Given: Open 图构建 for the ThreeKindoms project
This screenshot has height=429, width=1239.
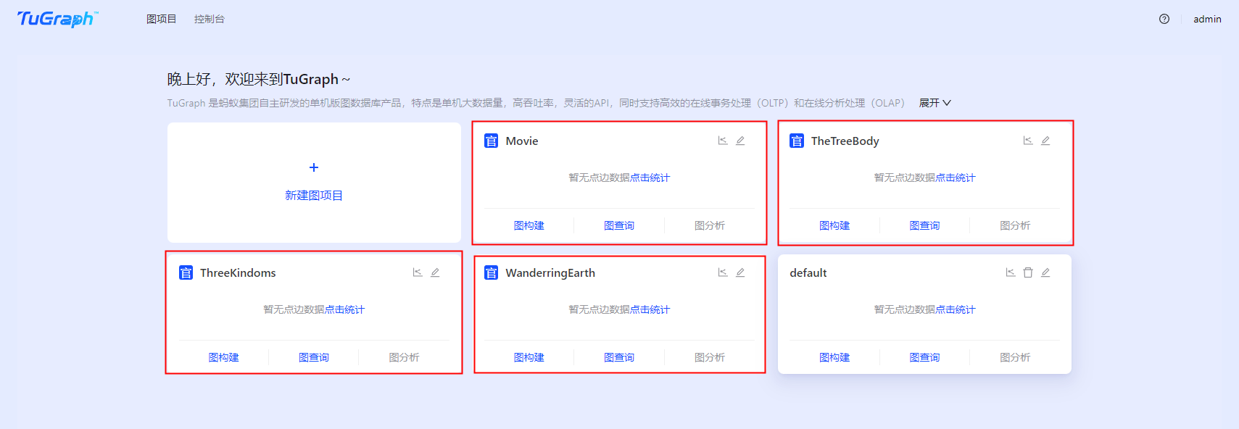Looking at the screenshot, I should 224,357.
